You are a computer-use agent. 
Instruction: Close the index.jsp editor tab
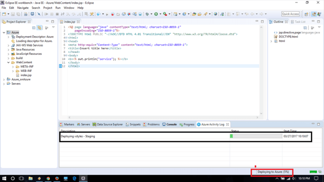pyautogui.click(x=78, y=22)
